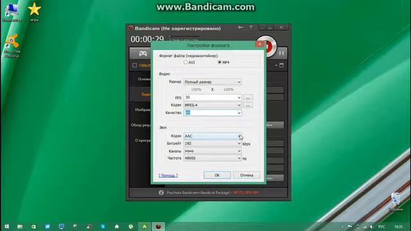
Task: Click the house icon in the taskbar
Action: pyautogui.click(x=117, y=227)
